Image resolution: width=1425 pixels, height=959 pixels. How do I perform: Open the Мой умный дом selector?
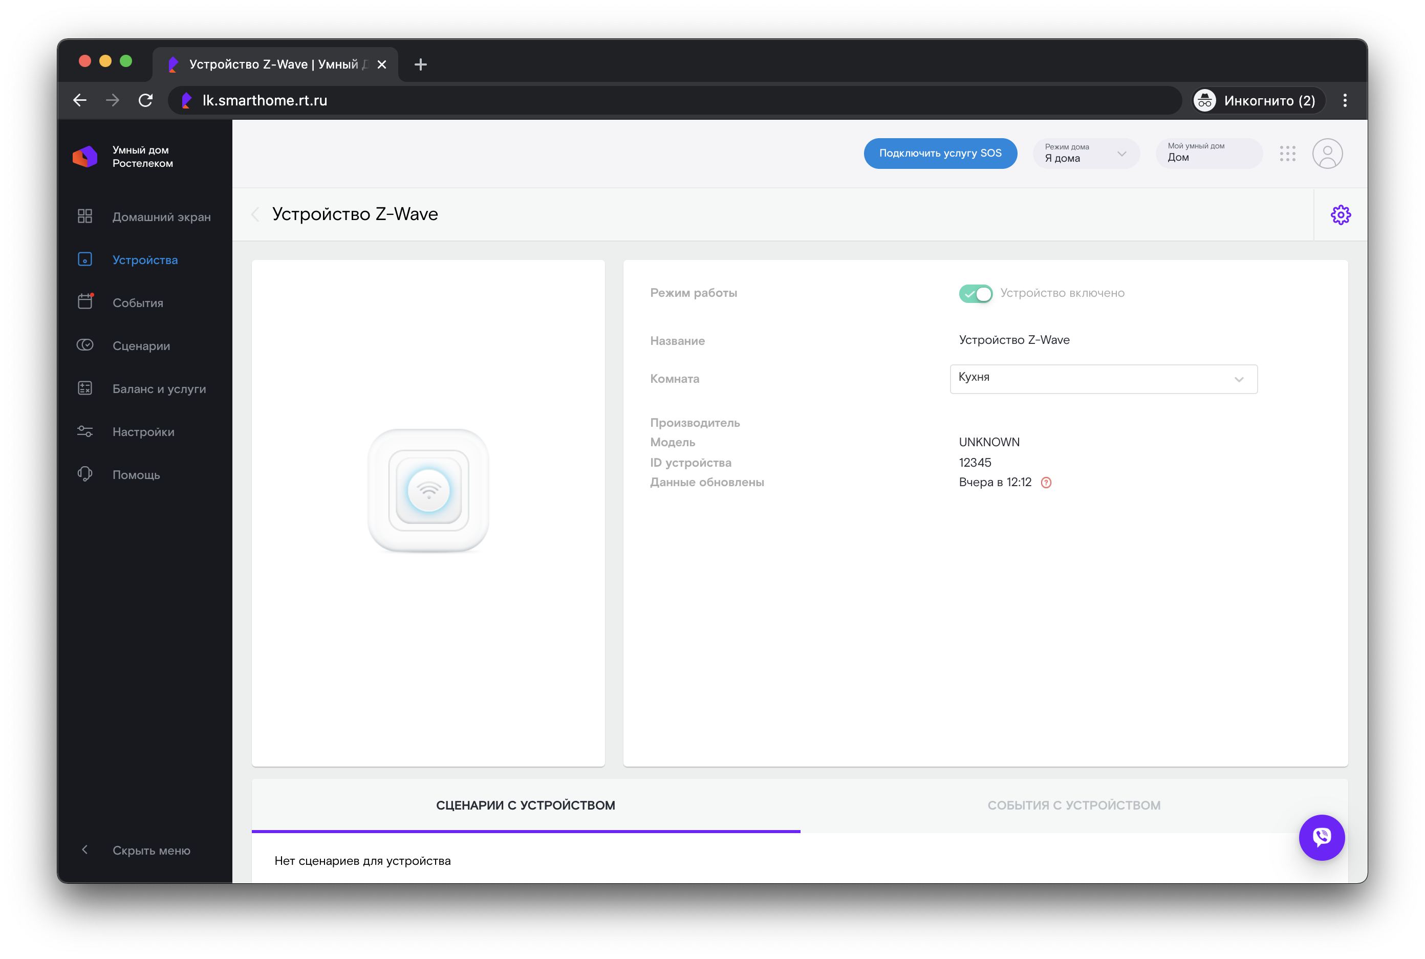[1208, 153]
